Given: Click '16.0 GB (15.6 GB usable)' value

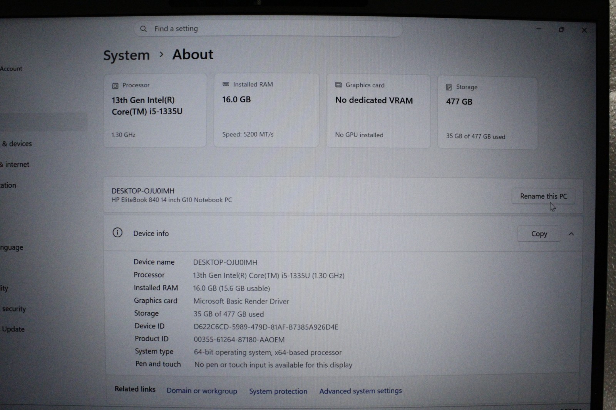Looking at the screenshot, I should tap(231, 288).
